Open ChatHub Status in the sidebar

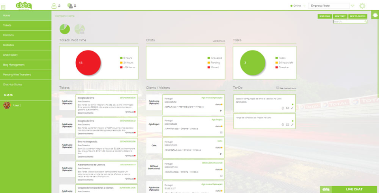(26, 85)
